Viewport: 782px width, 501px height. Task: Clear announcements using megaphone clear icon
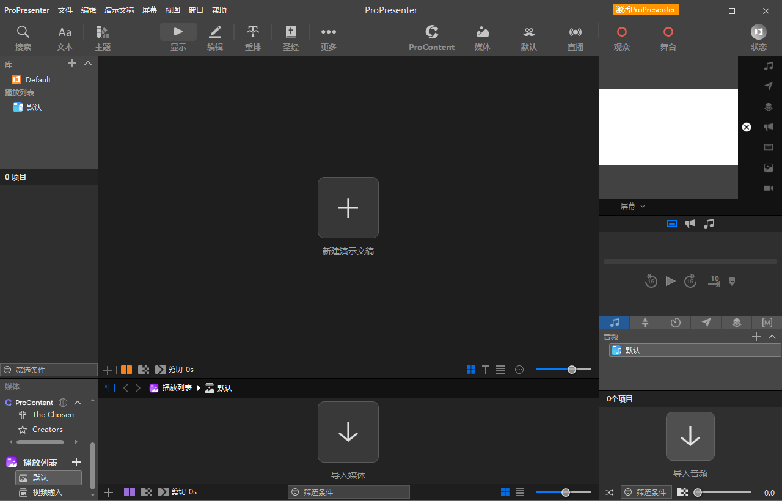tap(769, 127)
